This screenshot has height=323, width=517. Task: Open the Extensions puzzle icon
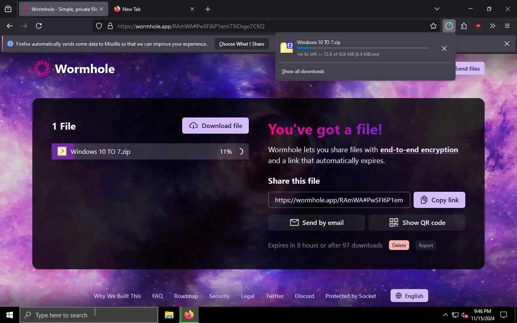point(464,26)
